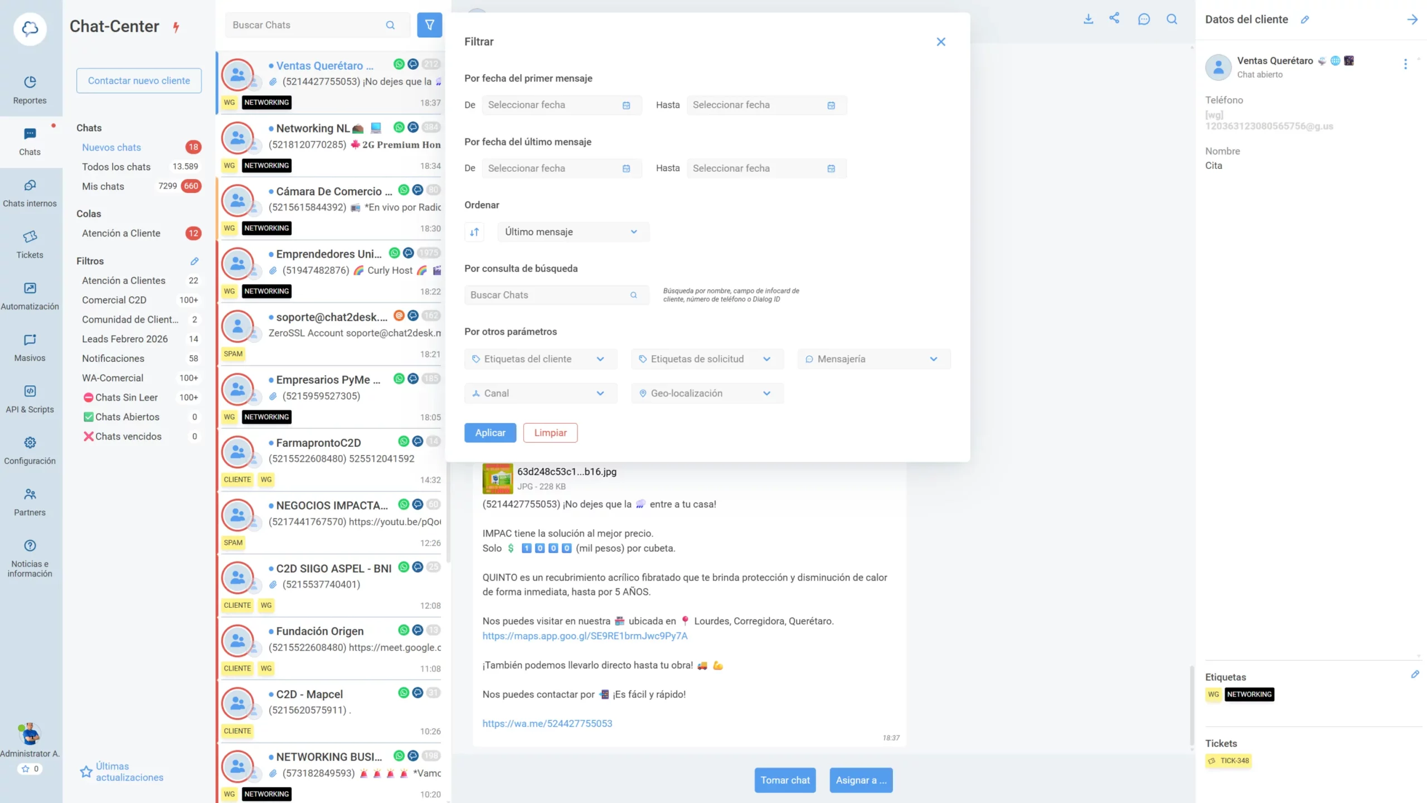
Task: Open Chats internos from the sidebar
Action: [30, 192]
